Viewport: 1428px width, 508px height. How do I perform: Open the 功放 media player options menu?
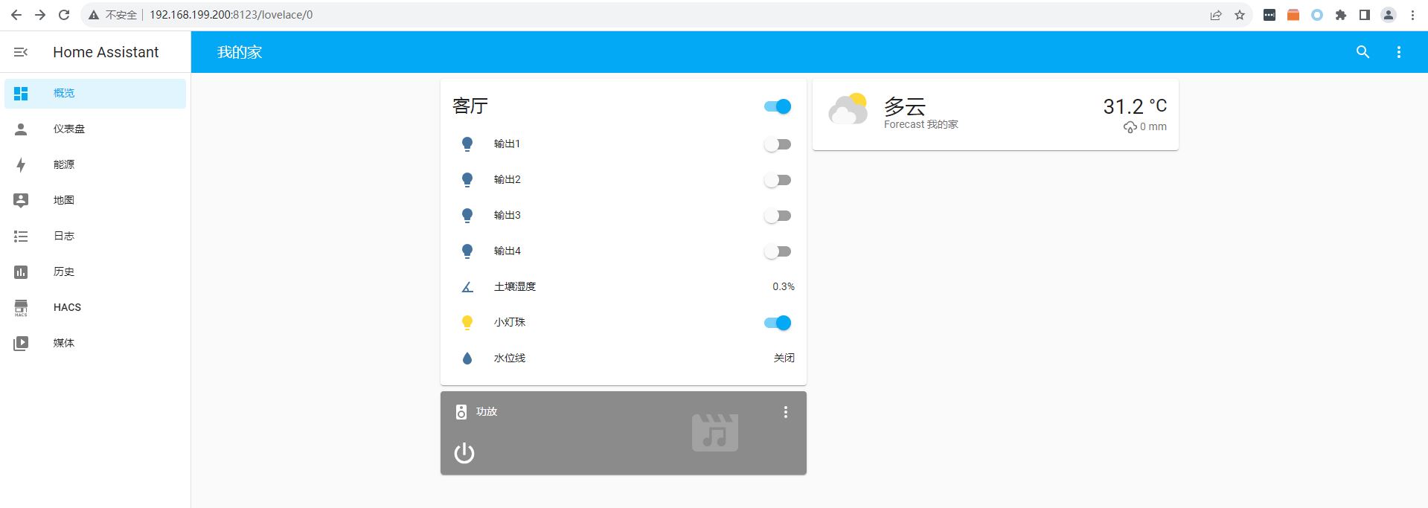point(785,412)
